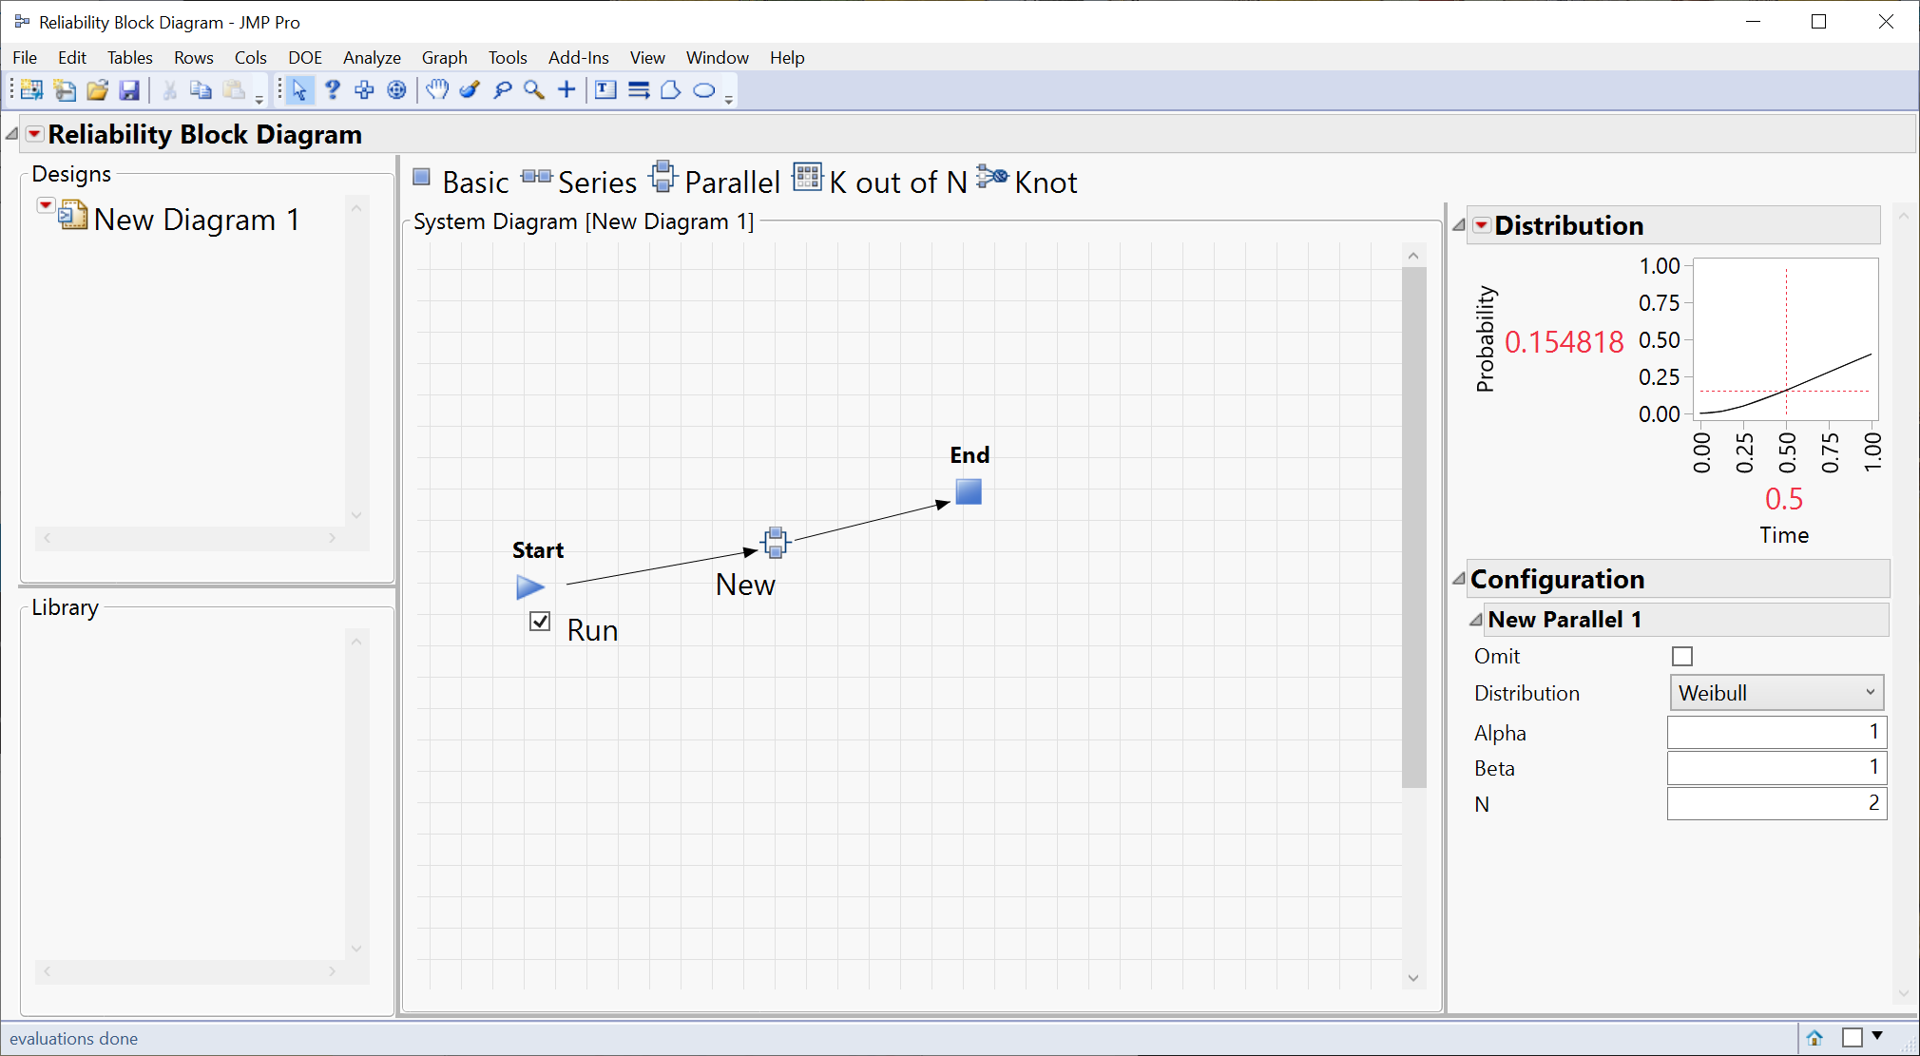Screen dimensions: 1920x1056
Task: Open the New Diagram 1 red triangle menu
Action: (x=45, y=204)
